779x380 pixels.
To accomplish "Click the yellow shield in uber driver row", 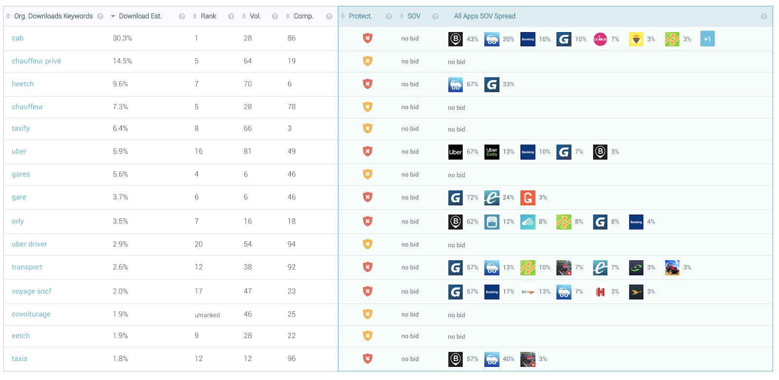I will 368,244.
